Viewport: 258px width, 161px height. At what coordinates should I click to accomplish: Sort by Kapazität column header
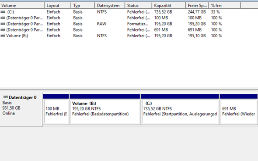(x=169, y=5)
